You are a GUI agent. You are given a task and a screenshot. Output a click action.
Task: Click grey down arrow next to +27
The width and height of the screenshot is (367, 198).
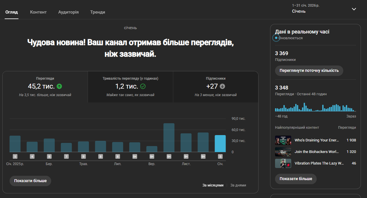(x=222, y=86)
